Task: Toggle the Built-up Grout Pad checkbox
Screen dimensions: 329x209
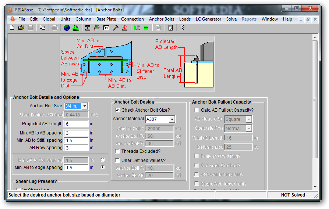Action: pos(197,156)
